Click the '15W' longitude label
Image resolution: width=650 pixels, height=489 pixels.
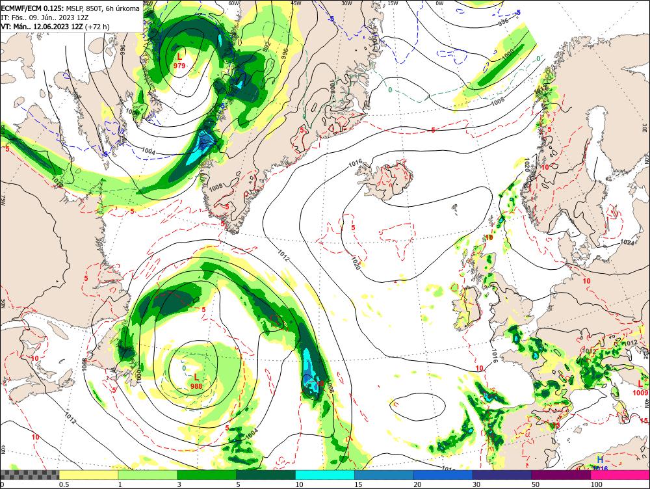[393, 3]
